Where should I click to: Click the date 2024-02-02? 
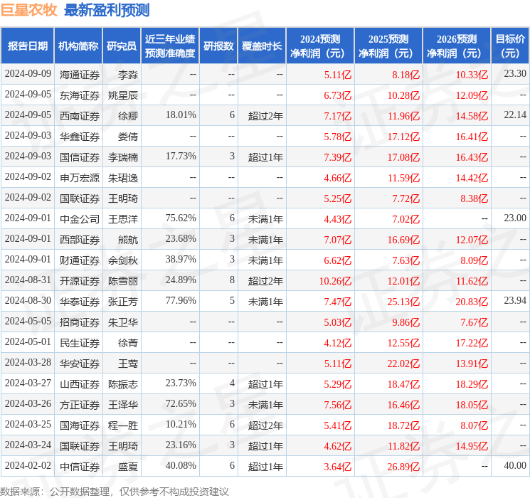tap(28, 465)
